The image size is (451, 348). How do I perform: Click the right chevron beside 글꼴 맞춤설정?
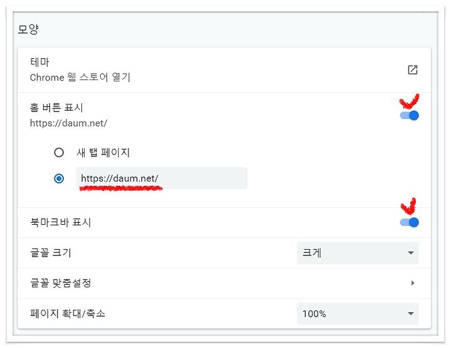pos(412,283)
